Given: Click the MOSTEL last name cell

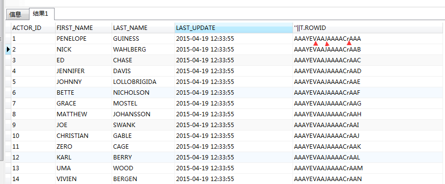Looking at the screenshot, I should click(143, 104).
